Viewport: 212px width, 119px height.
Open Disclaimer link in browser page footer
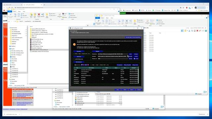pyautogui.click(x=13, y=109)
